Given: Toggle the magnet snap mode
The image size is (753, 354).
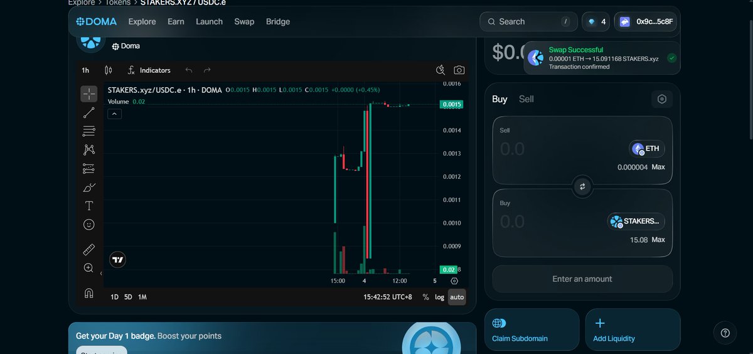Looking at the screenshot, I should point(88,293).
